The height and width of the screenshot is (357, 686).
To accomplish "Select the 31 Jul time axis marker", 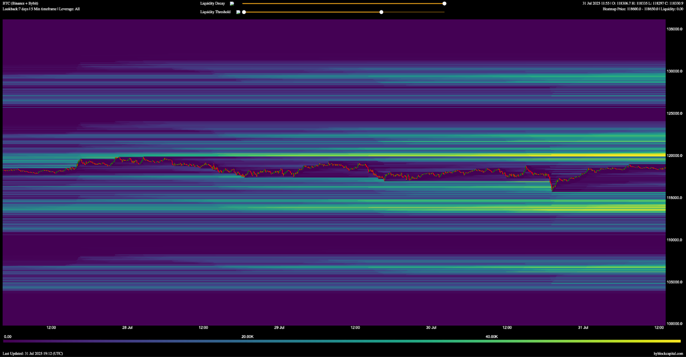I will [x=583, y=328].
